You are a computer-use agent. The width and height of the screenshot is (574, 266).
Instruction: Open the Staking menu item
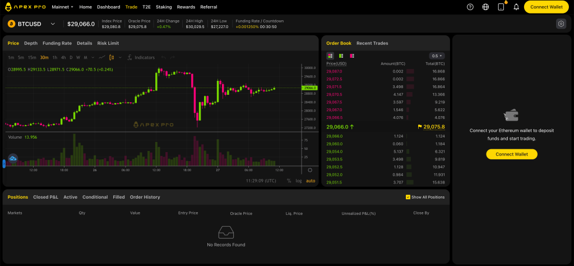pos(164,7)
